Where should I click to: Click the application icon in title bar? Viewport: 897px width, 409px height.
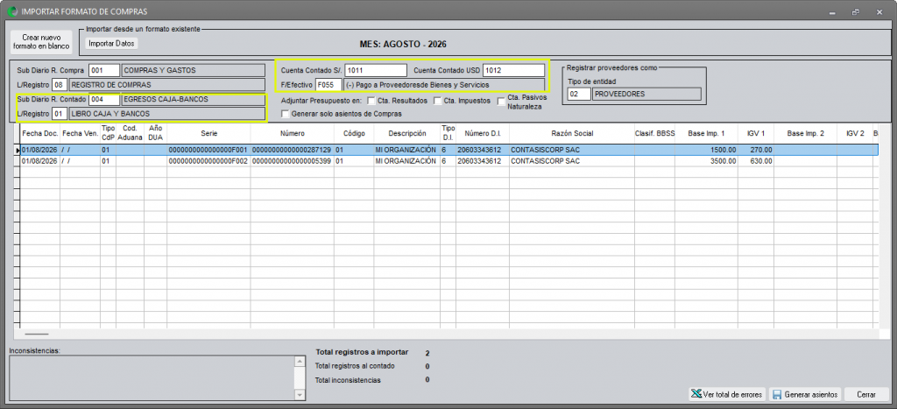(12, 11)
